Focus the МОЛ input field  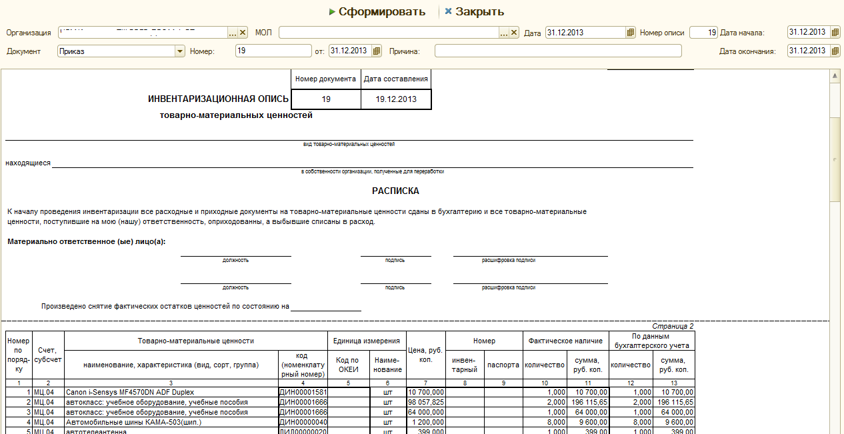point(389,32)
